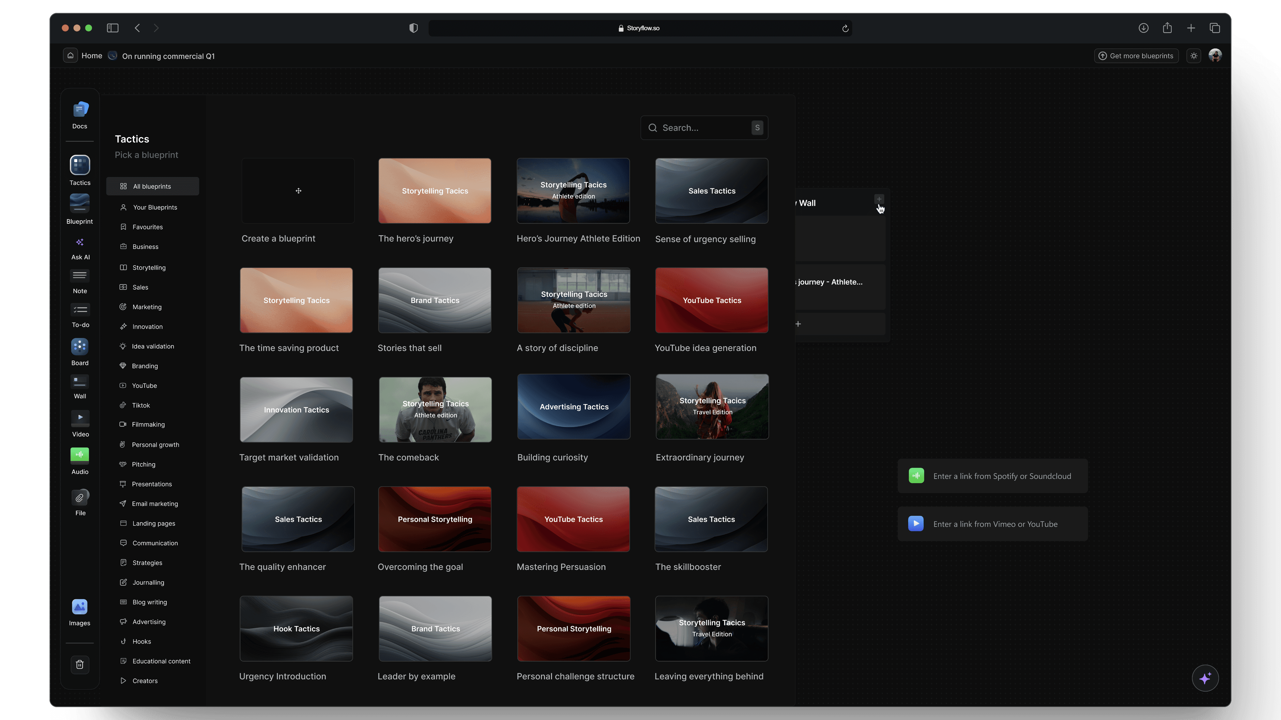1281x720 pixels.
Task: Toggle the Safari sidebar panel
Action: (113, 28)
